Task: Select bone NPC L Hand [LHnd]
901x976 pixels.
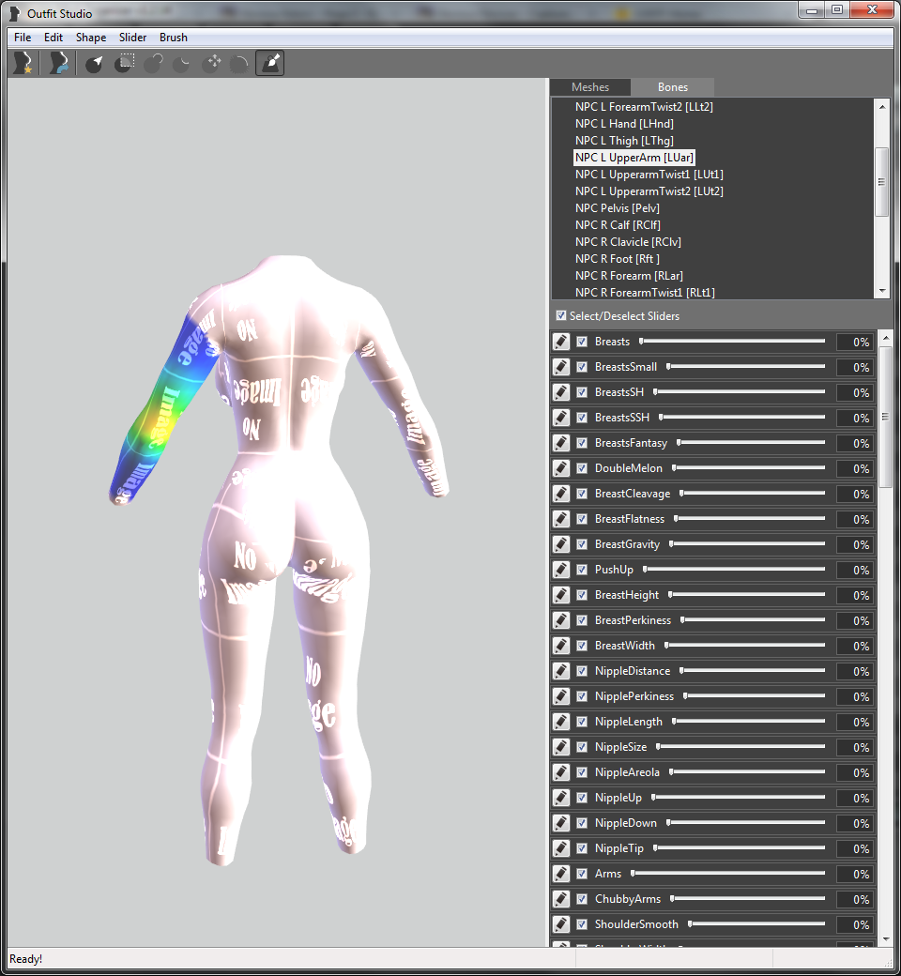Action: pos(624,124)
